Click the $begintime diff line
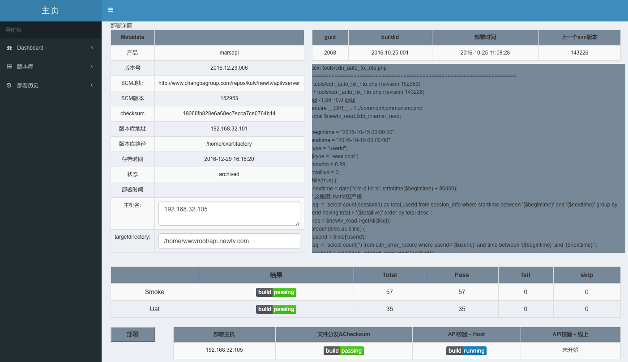Image resolution: width=628 pixels, height=362 pixels. tap(354, 132)
